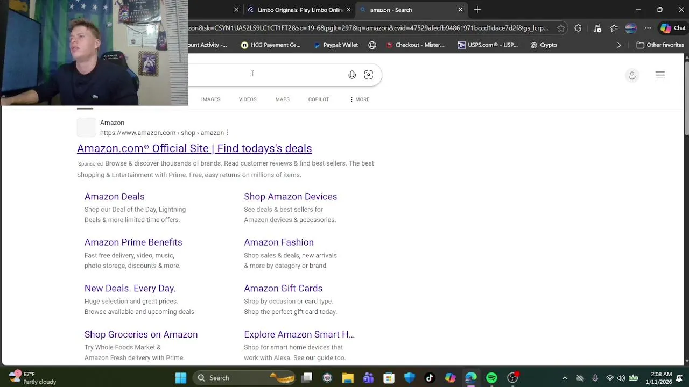Open the microphone tray icon

[x=595, y=378]
